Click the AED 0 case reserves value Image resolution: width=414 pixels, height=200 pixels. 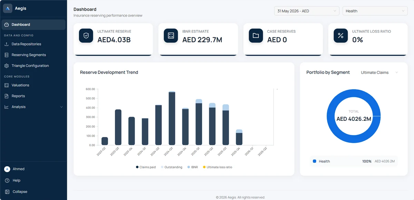coord(277,40)
